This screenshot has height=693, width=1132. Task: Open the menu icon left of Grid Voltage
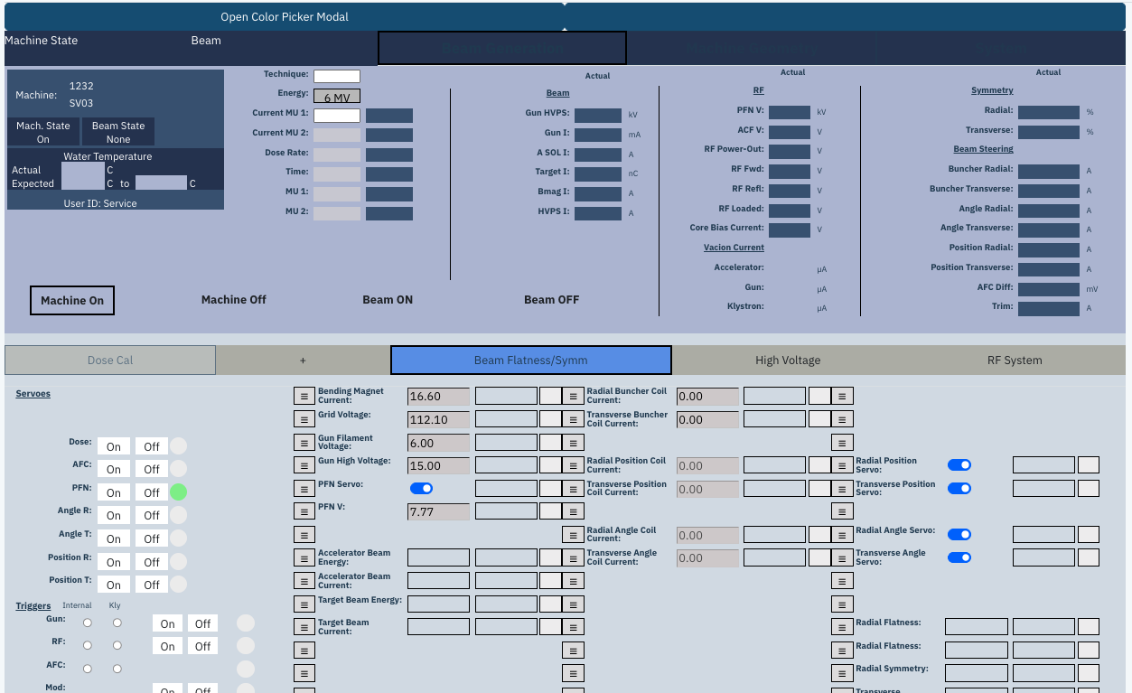[x=304, y=419]
